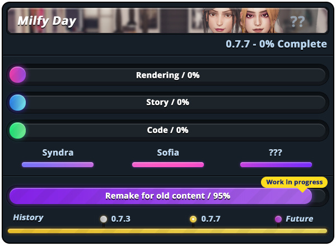Viewport: 336px width, 251px height.
Task: Click the blue Story progress knob
Action: 17,102
